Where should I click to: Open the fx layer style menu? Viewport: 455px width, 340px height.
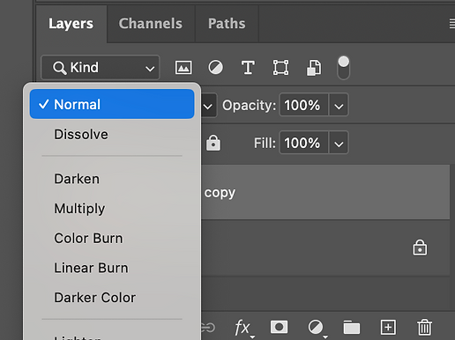[243, 328]
